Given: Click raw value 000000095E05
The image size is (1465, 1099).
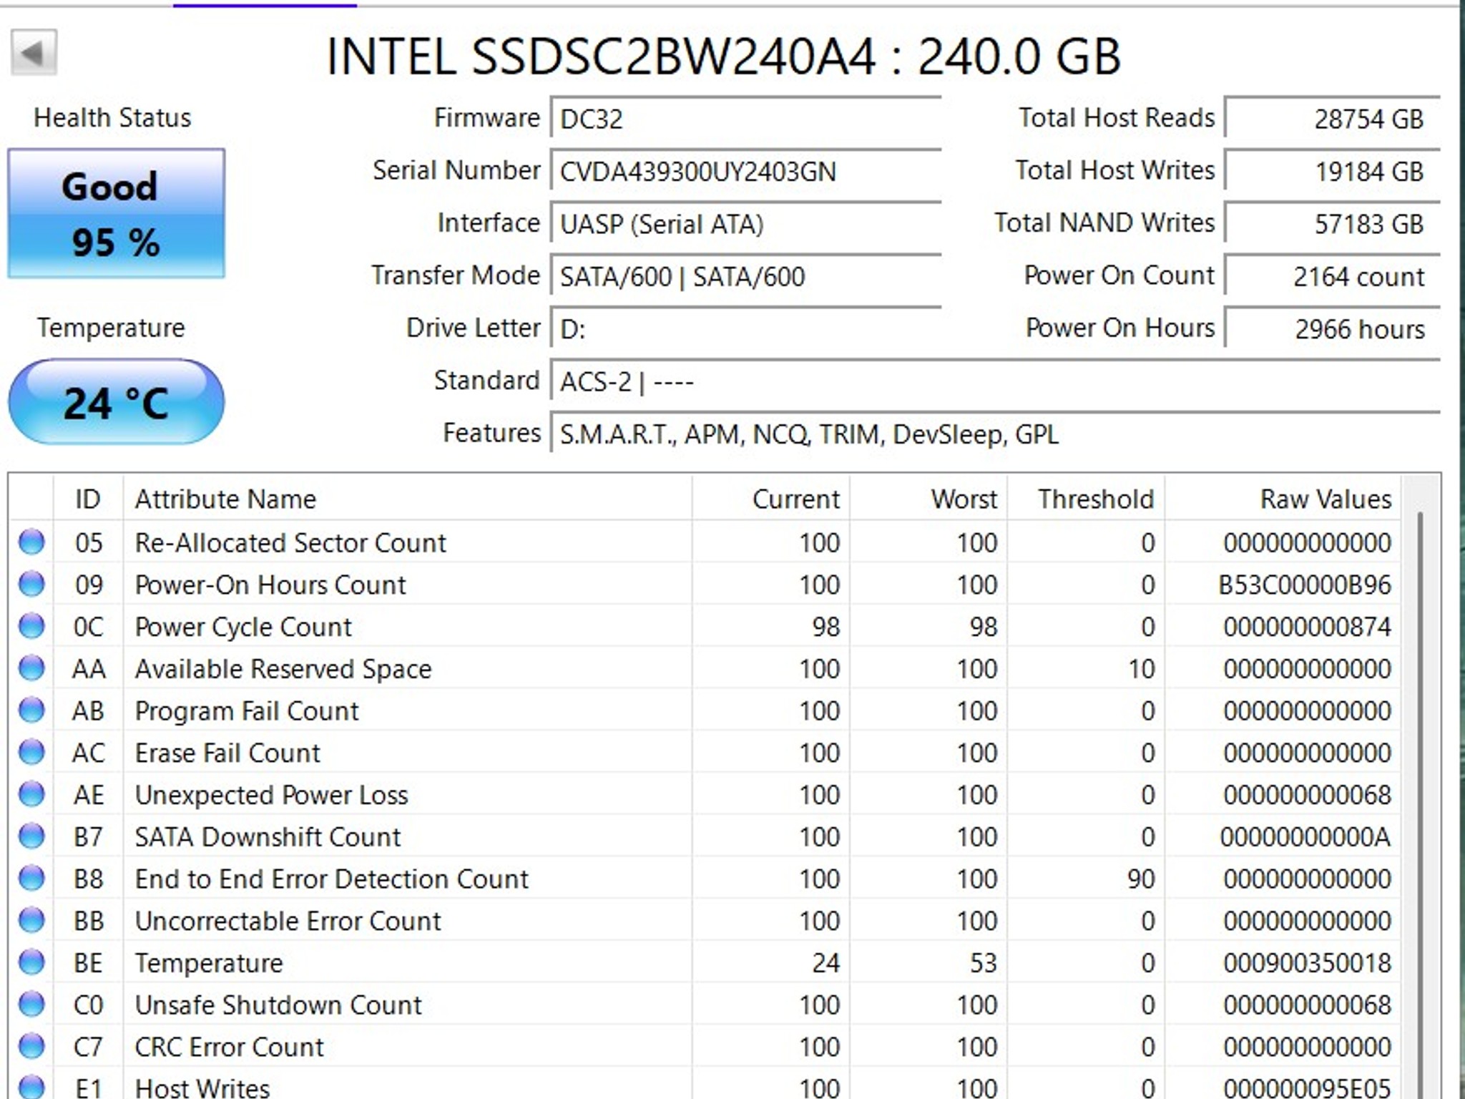Looking at the screenshot, I should pyautogui.click(x=1307, y=1088).
